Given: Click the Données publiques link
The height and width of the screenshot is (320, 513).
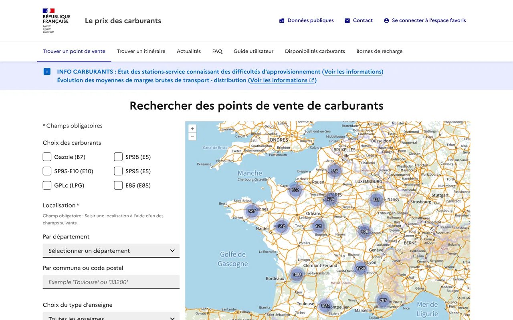Looking at the screenshot, I should (x=307, y=20).
